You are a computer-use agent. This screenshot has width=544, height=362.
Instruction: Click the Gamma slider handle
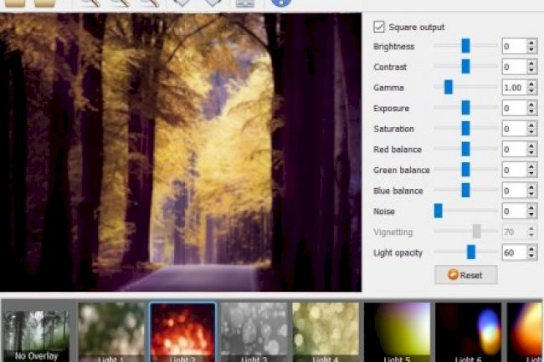pos(449,87)
